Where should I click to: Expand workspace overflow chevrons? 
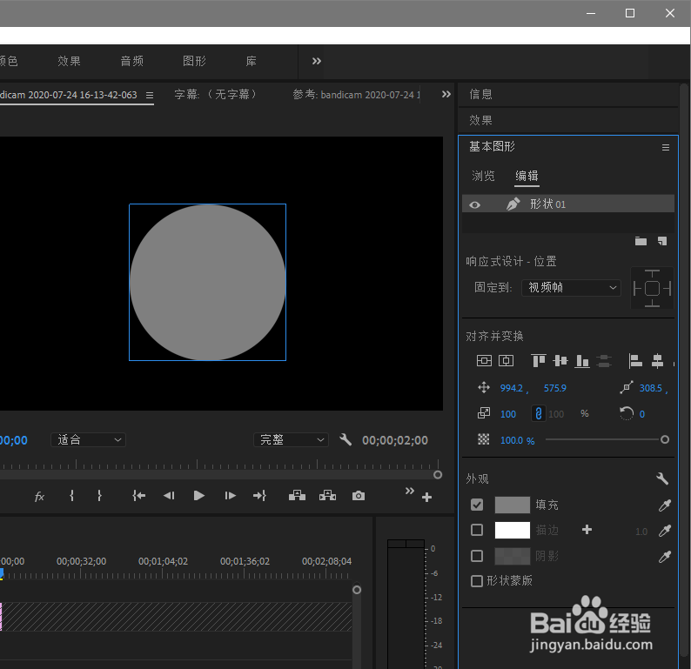point(317,61)
